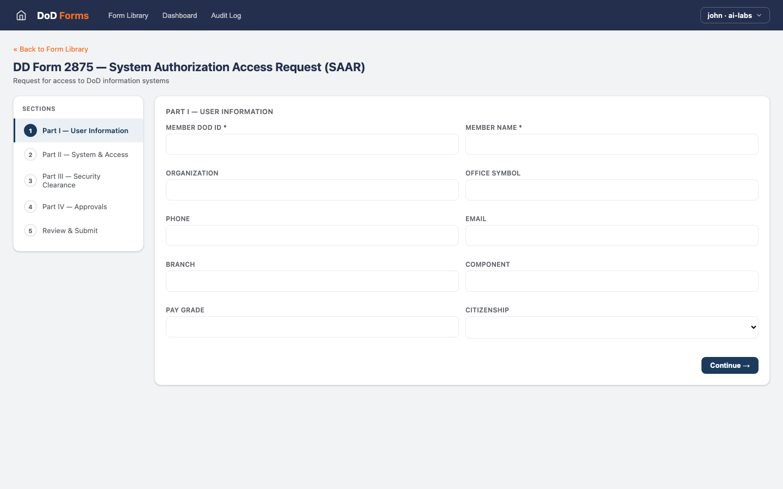Open the john · ai-labs account menu
The image size is (783, 489).
(735, 15)
